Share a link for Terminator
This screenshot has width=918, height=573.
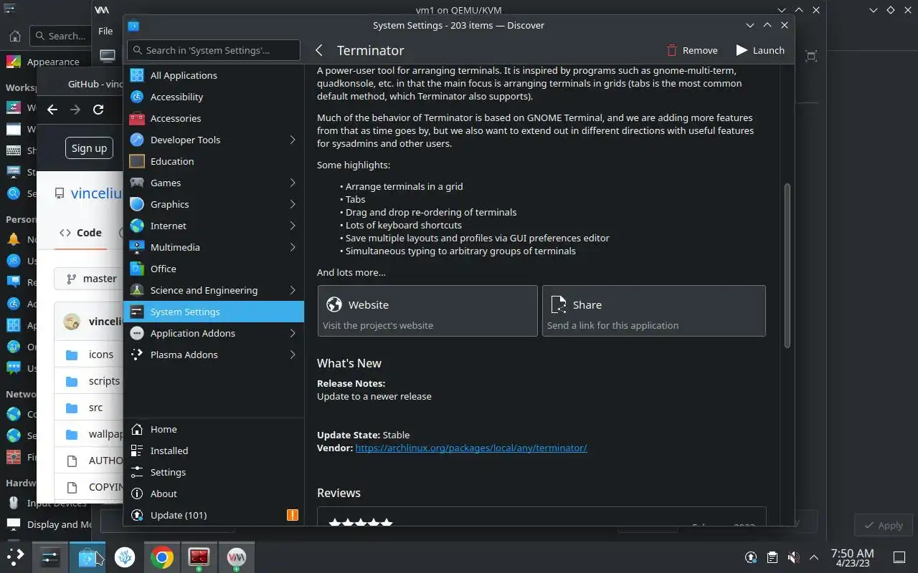[x=654, y=311]
